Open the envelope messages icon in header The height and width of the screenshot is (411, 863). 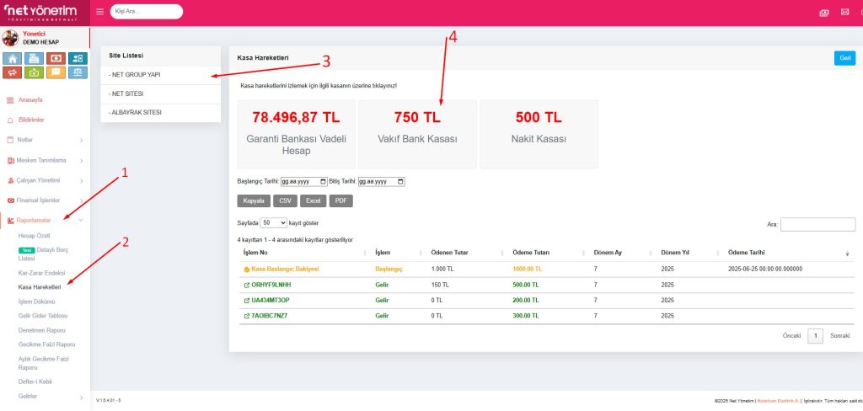click(x=844, y=13)
